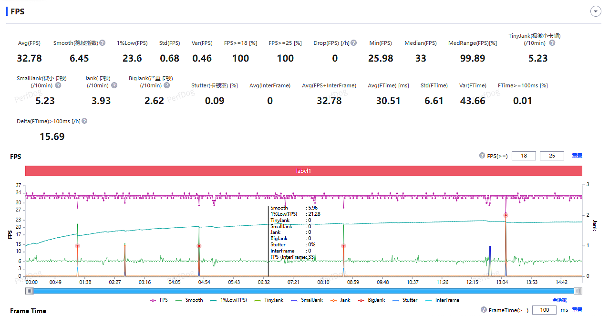Click the FPS threshold field showing 25
This screenshot has height=316, width=609.
(x=552, y=156)
